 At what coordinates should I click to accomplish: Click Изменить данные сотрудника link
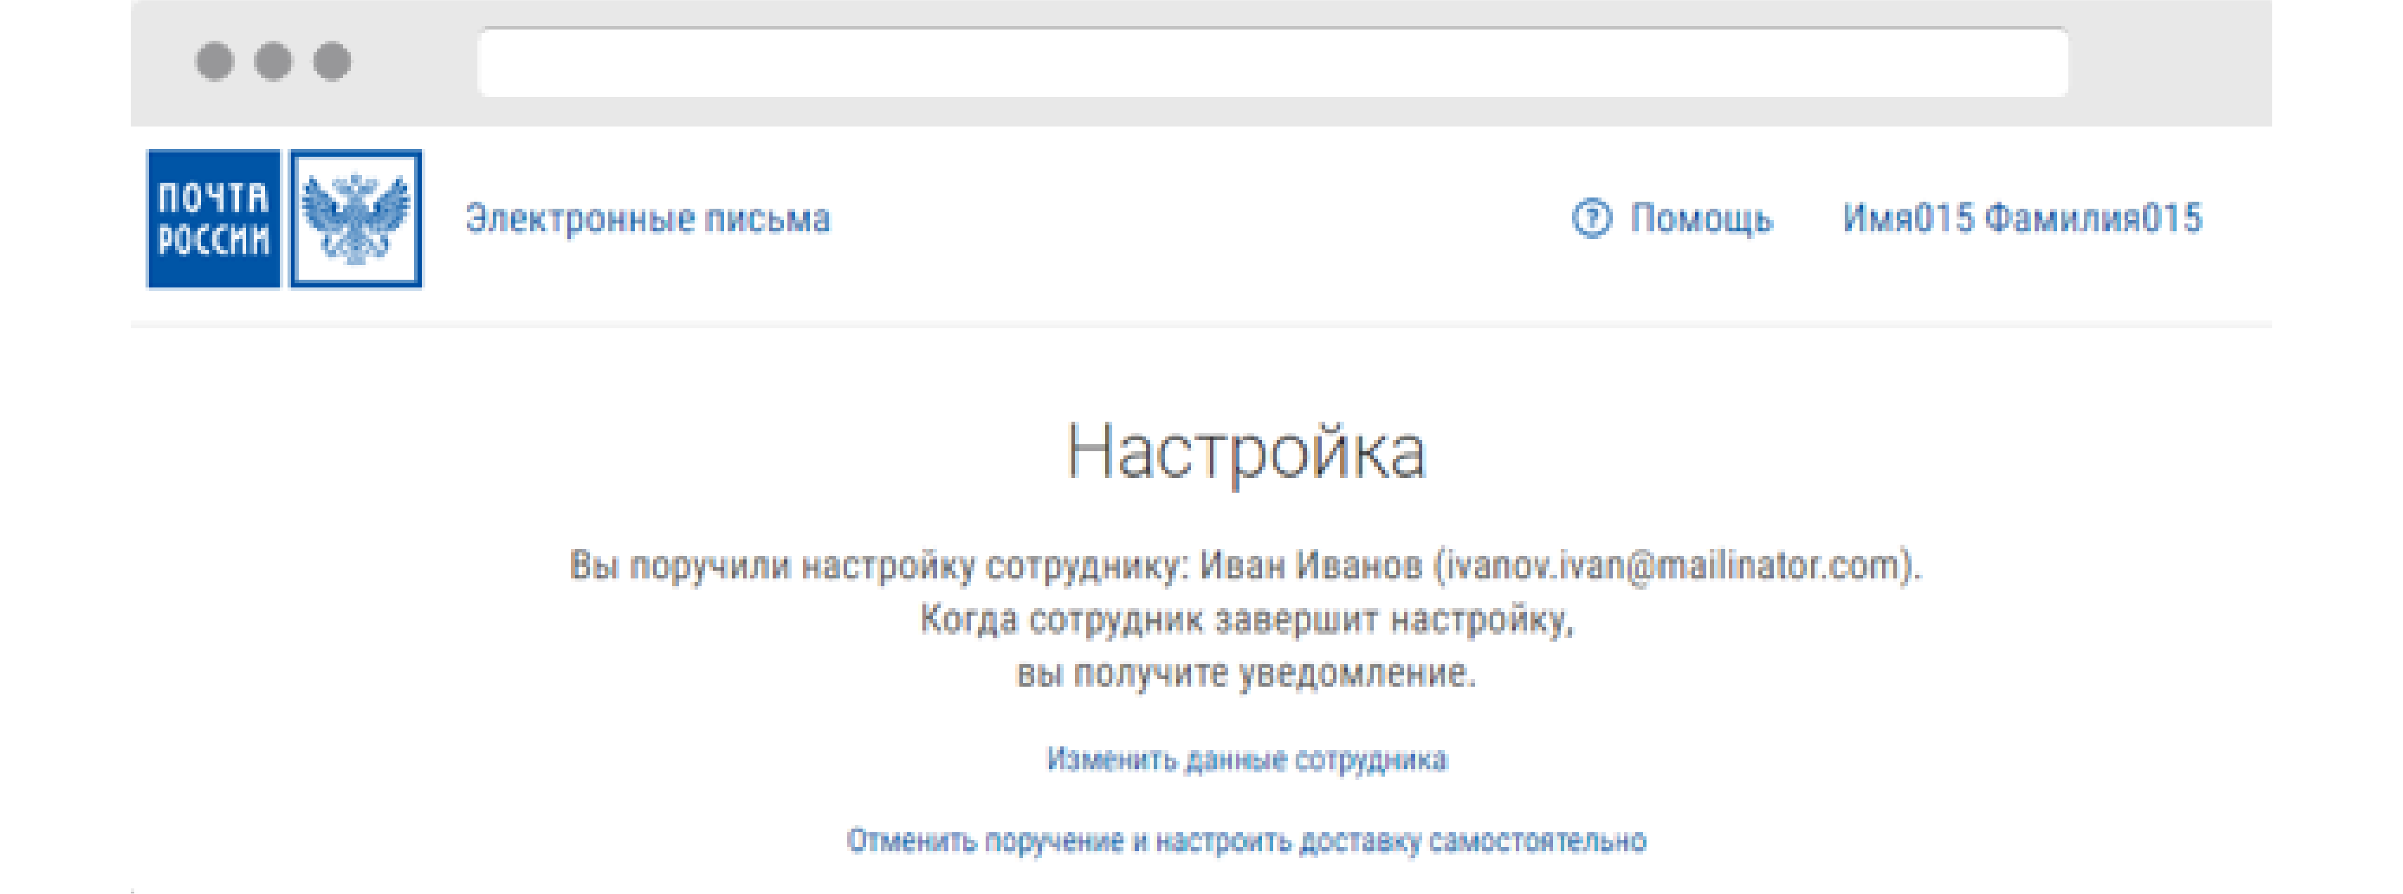point(1246,760)
